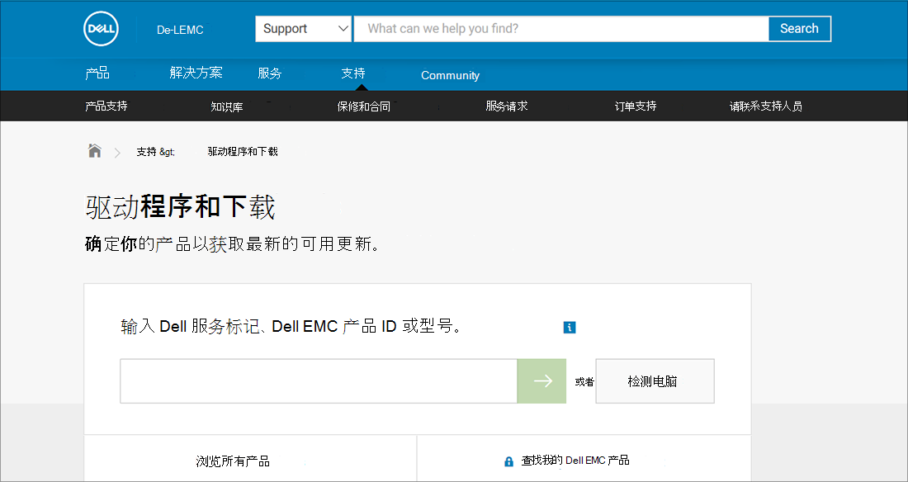Viewport: 908px width, 482px height.
Task: Click the 检测电脑 button
Action: (655, 380)
